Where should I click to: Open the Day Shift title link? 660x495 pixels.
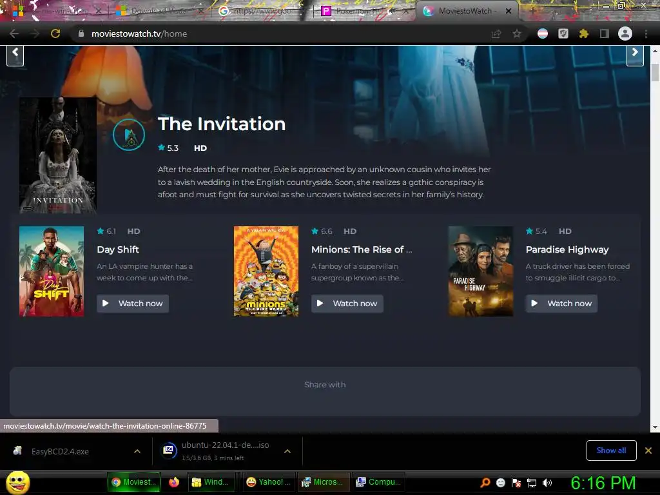(118, 249)
